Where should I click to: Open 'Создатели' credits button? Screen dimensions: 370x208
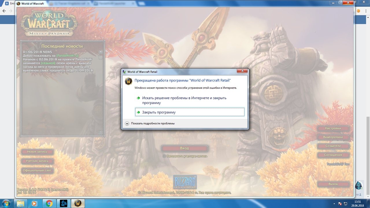pyautogui.click(x=333, y=146)
